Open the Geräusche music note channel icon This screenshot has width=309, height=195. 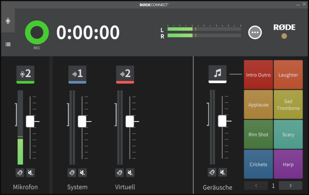pos(218,74)
